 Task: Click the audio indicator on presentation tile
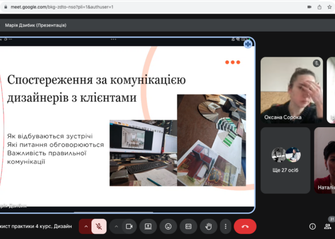pos(248,44)
